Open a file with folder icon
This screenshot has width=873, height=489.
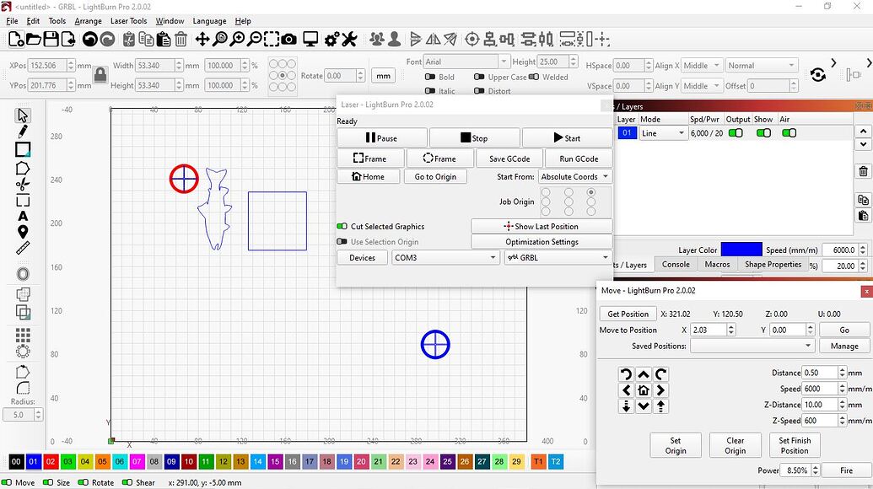tap(34, 40)
